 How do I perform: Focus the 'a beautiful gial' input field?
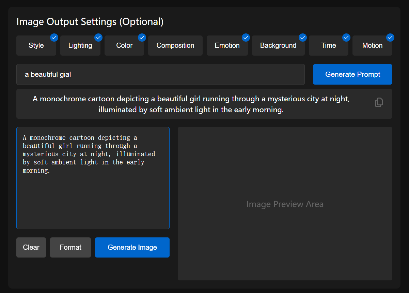(x=160, y=74)
